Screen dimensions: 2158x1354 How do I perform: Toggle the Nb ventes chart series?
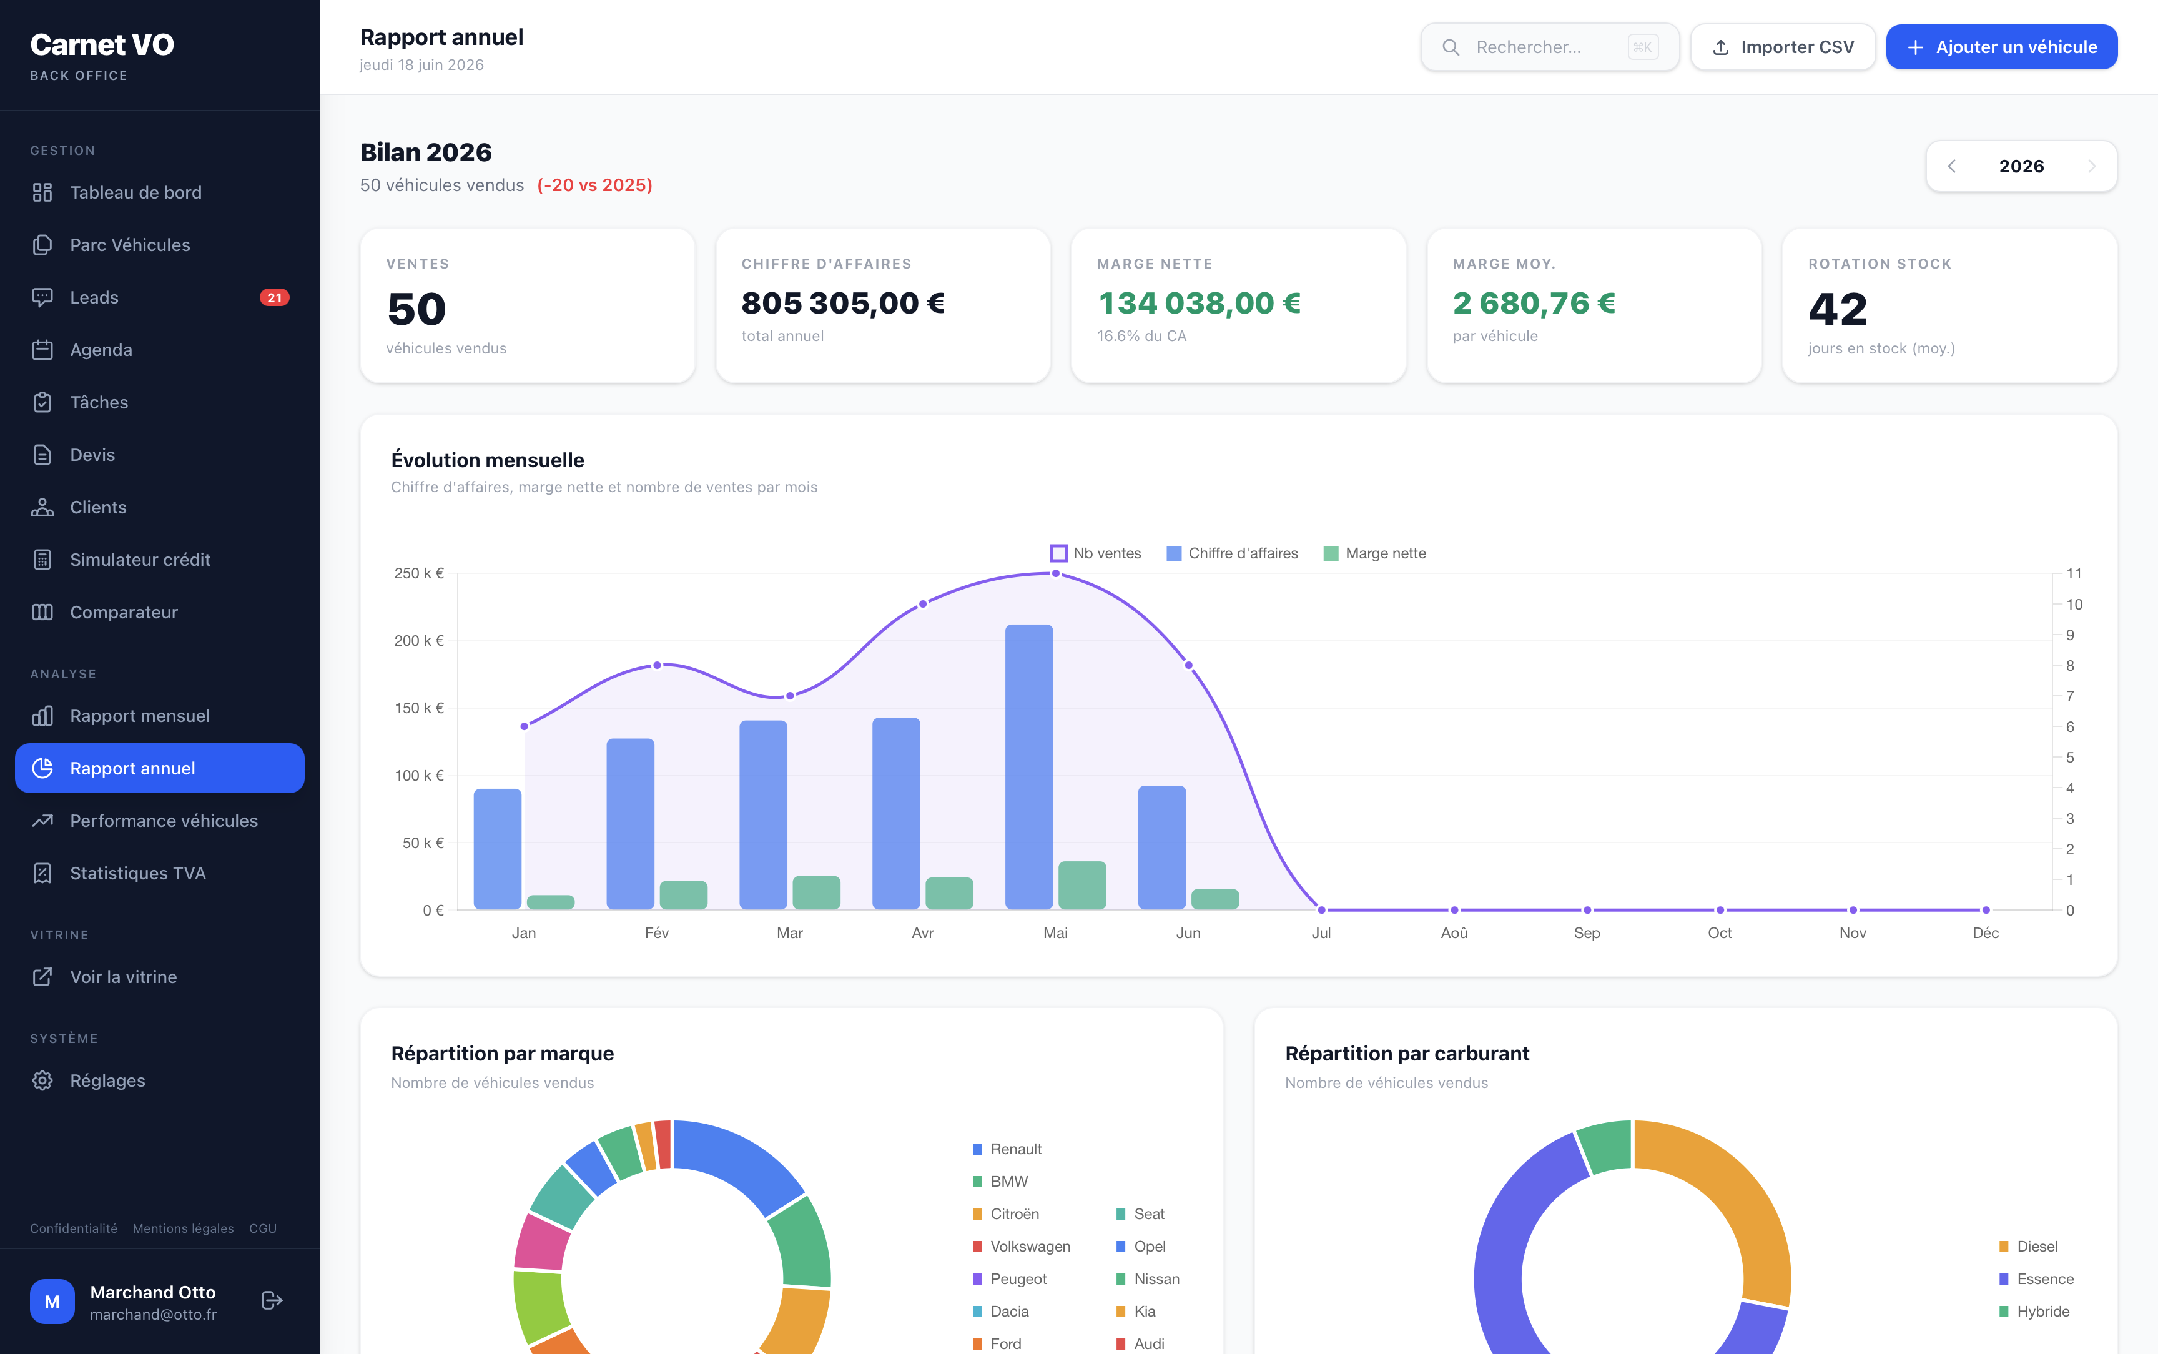(x=1096, y=553)
